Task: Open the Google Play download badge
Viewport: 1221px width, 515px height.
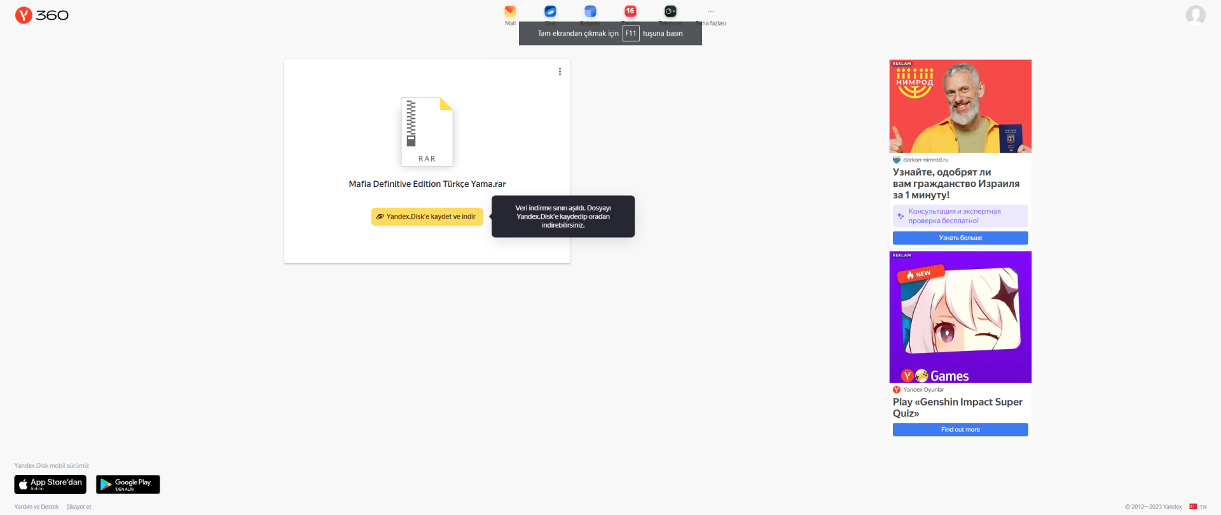Action: (128, 484)
